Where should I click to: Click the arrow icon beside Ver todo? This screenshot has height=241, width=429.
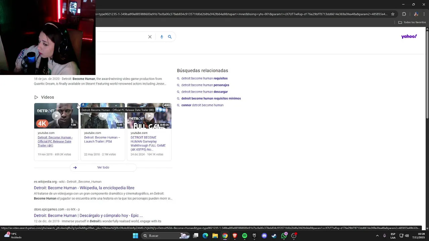pyautogui.click(x=75, y=167)
